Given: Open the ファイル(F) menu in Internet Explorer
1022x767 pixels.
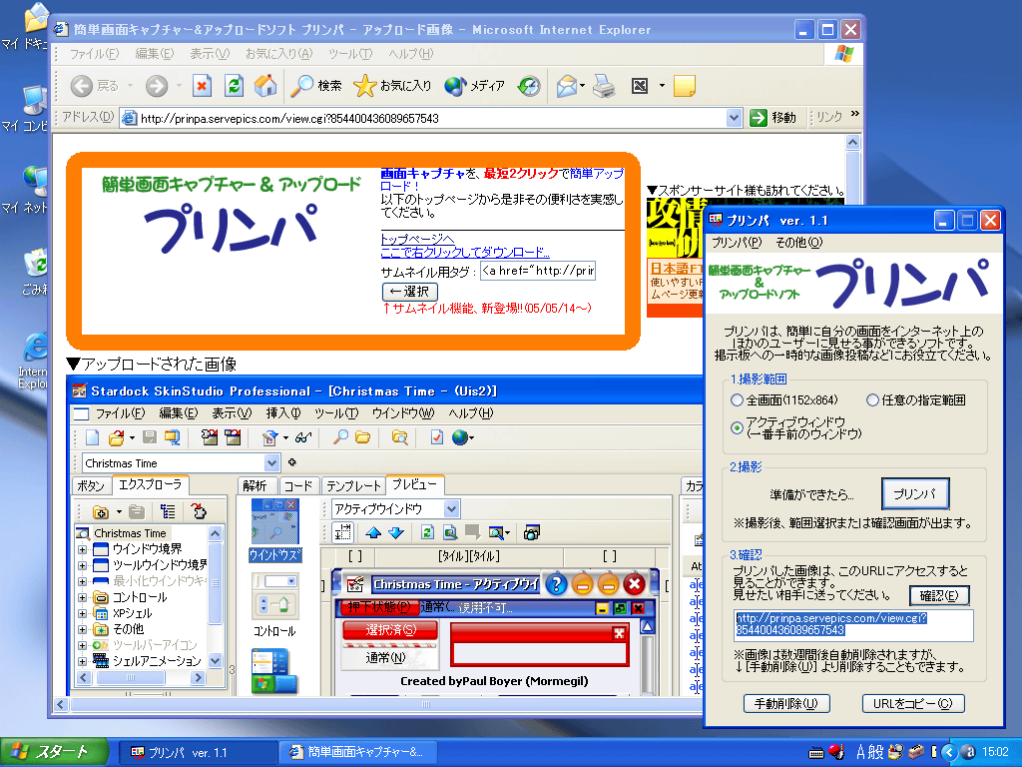Looking at the screenshot, I should point(94,54).
